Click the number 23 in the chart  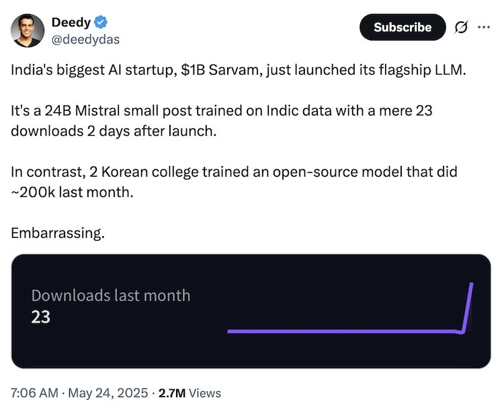pos(41,317)
